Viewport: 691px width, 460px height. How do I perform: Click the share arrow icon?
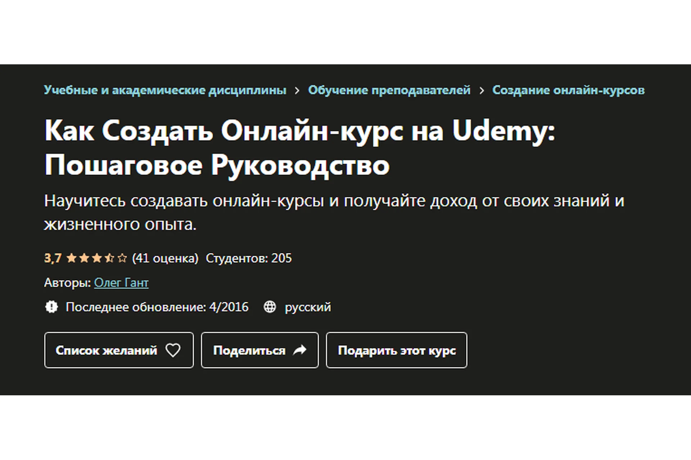pos(300,350)
